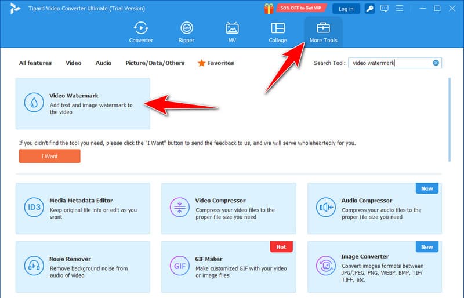Viewport: 464px width, 298px height.
Task: Open the Converter section
Action: click(141, 32)
